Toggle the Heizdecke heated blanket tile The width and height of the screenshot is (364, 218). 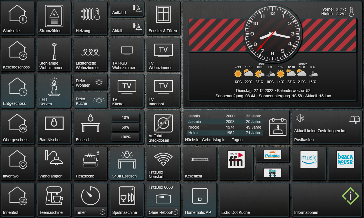pyautogui.click(x=90, y=163)
